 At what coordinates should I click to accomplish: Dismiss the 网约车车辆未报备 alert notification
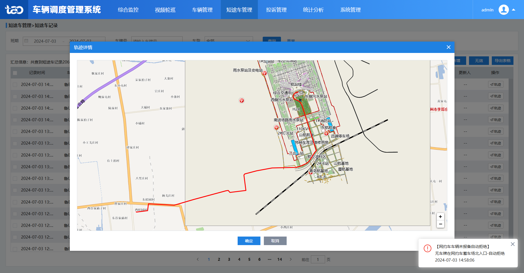513,244
